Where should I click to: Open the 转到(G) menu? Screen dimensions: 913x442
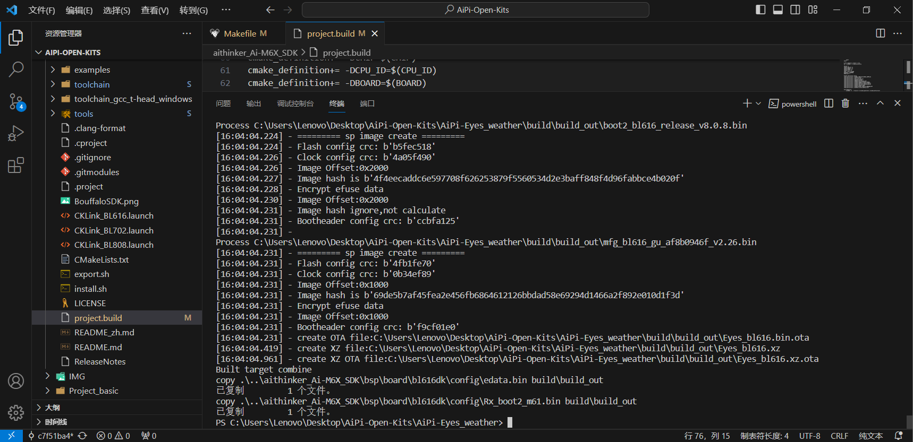click(x=193, y=10)
